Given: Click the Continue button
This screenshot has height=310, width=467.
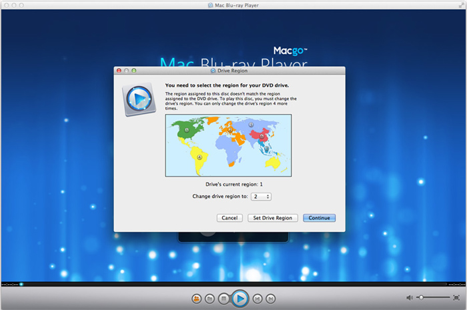Looking at the screenshot, I should coord(320,218).
